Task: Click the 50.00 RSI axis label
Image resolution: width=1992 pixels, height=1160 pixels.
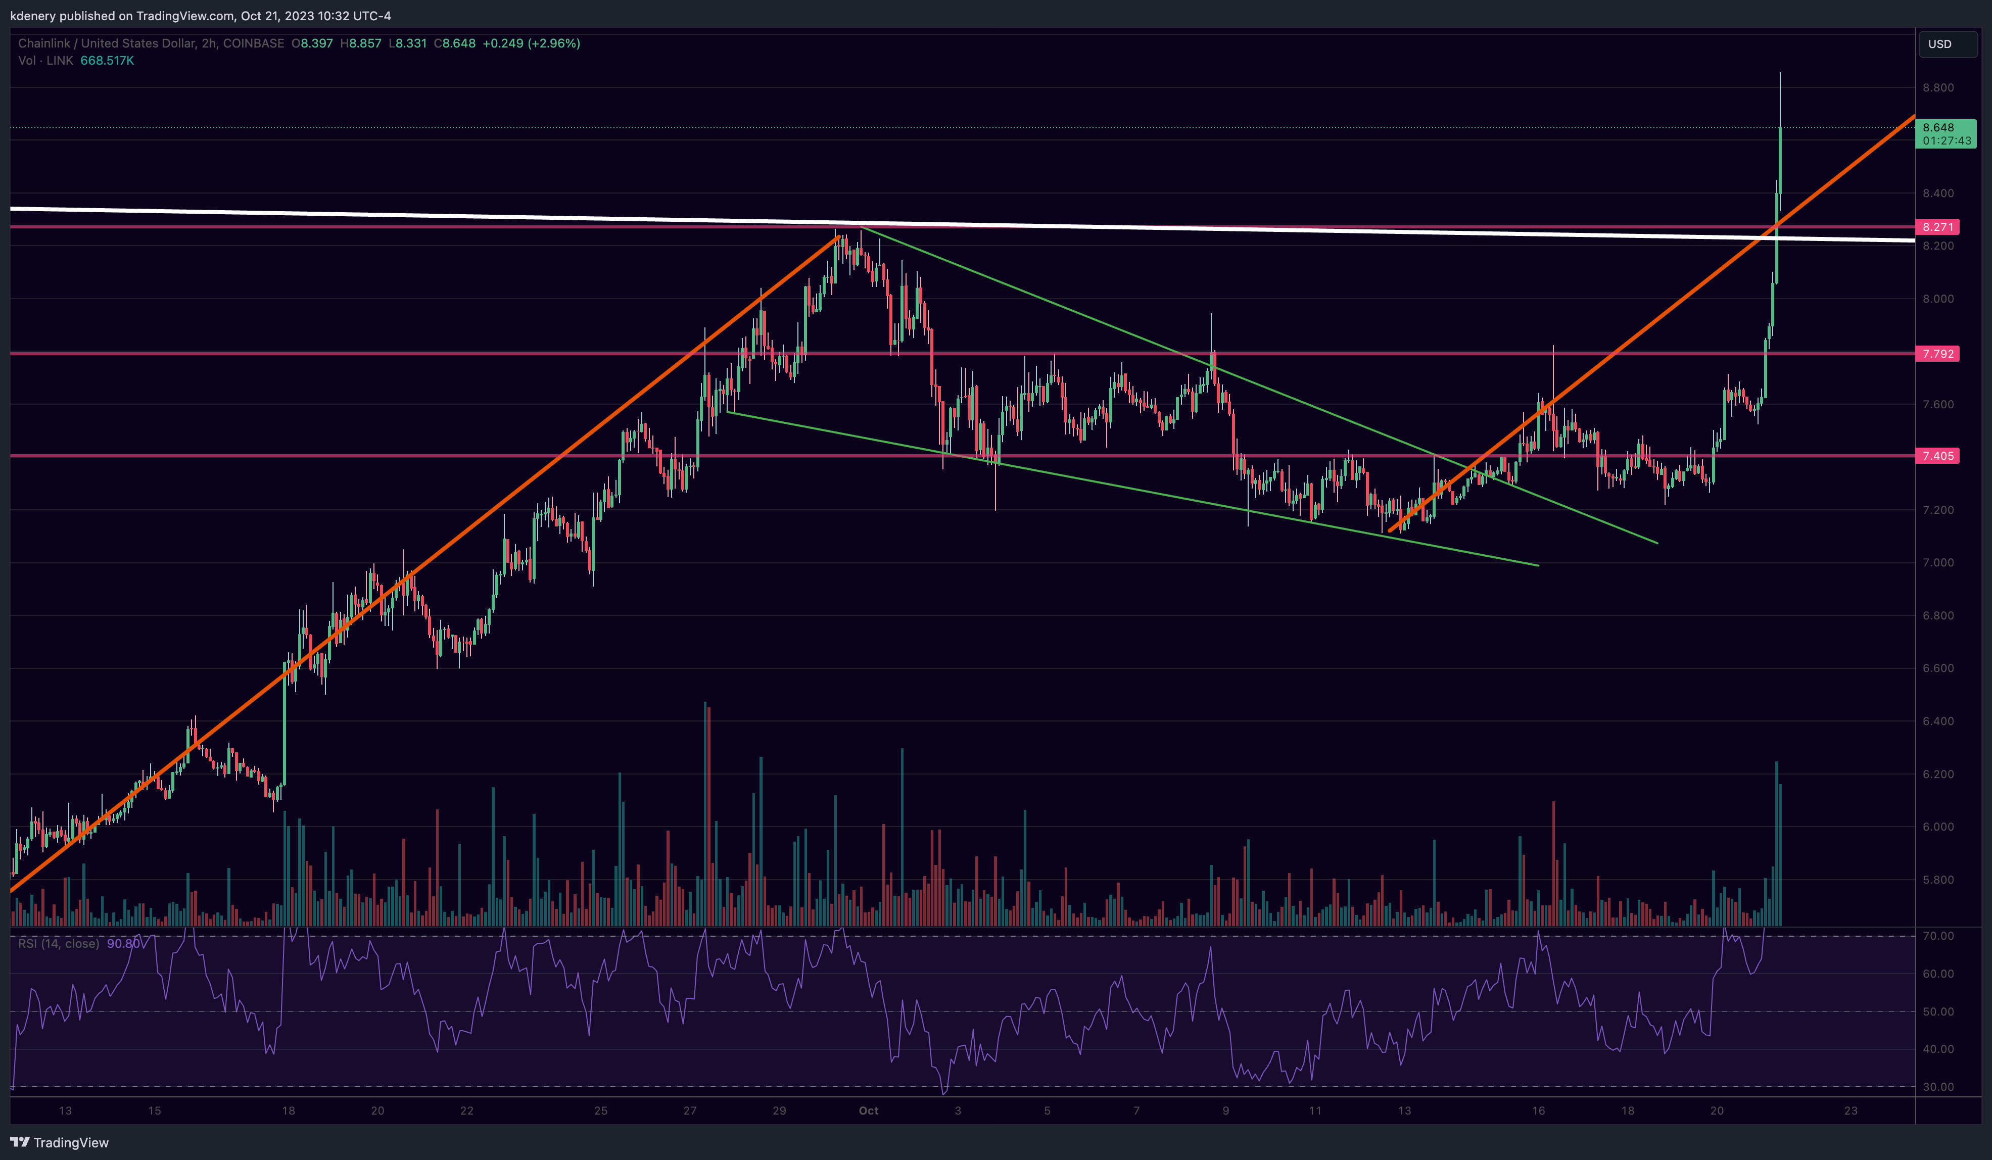Action: pos(1938,1011)
